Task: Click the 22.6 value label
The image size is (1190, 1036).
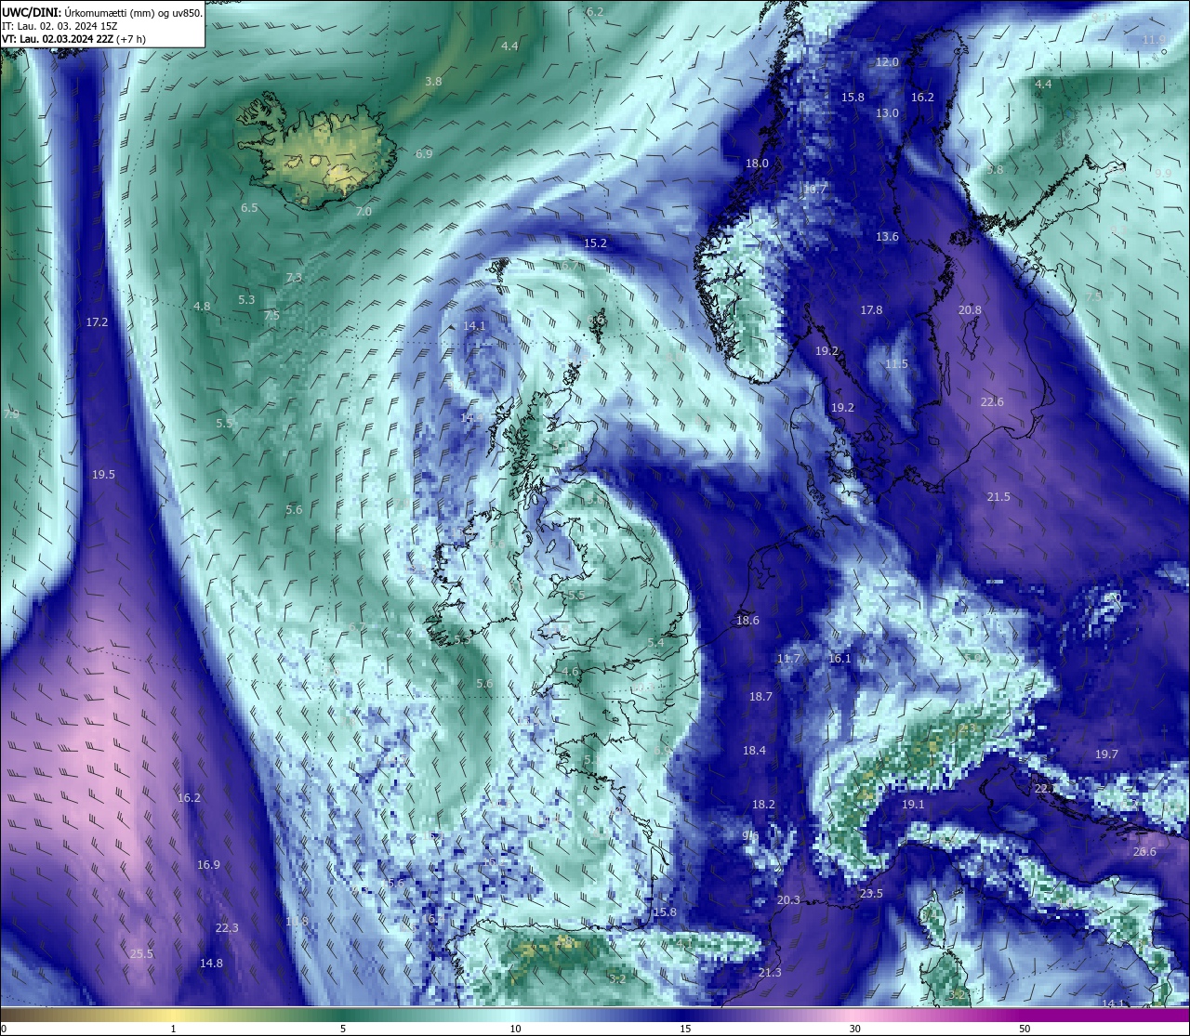Action: 992,402
